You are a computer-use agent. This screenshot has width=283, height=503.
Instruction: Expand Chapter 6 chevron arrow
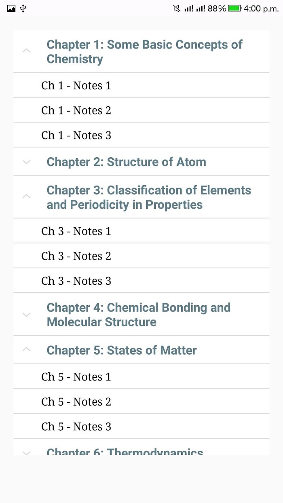coord(26,452)
